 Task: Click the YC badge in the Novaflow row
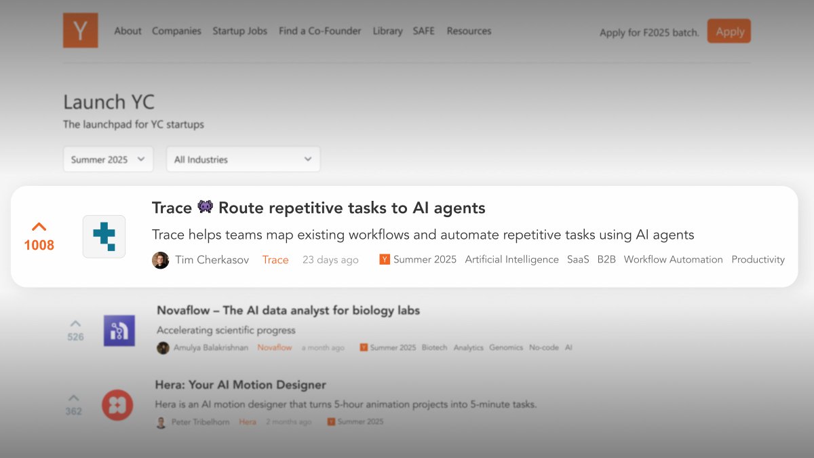click(x=364, y=347)
